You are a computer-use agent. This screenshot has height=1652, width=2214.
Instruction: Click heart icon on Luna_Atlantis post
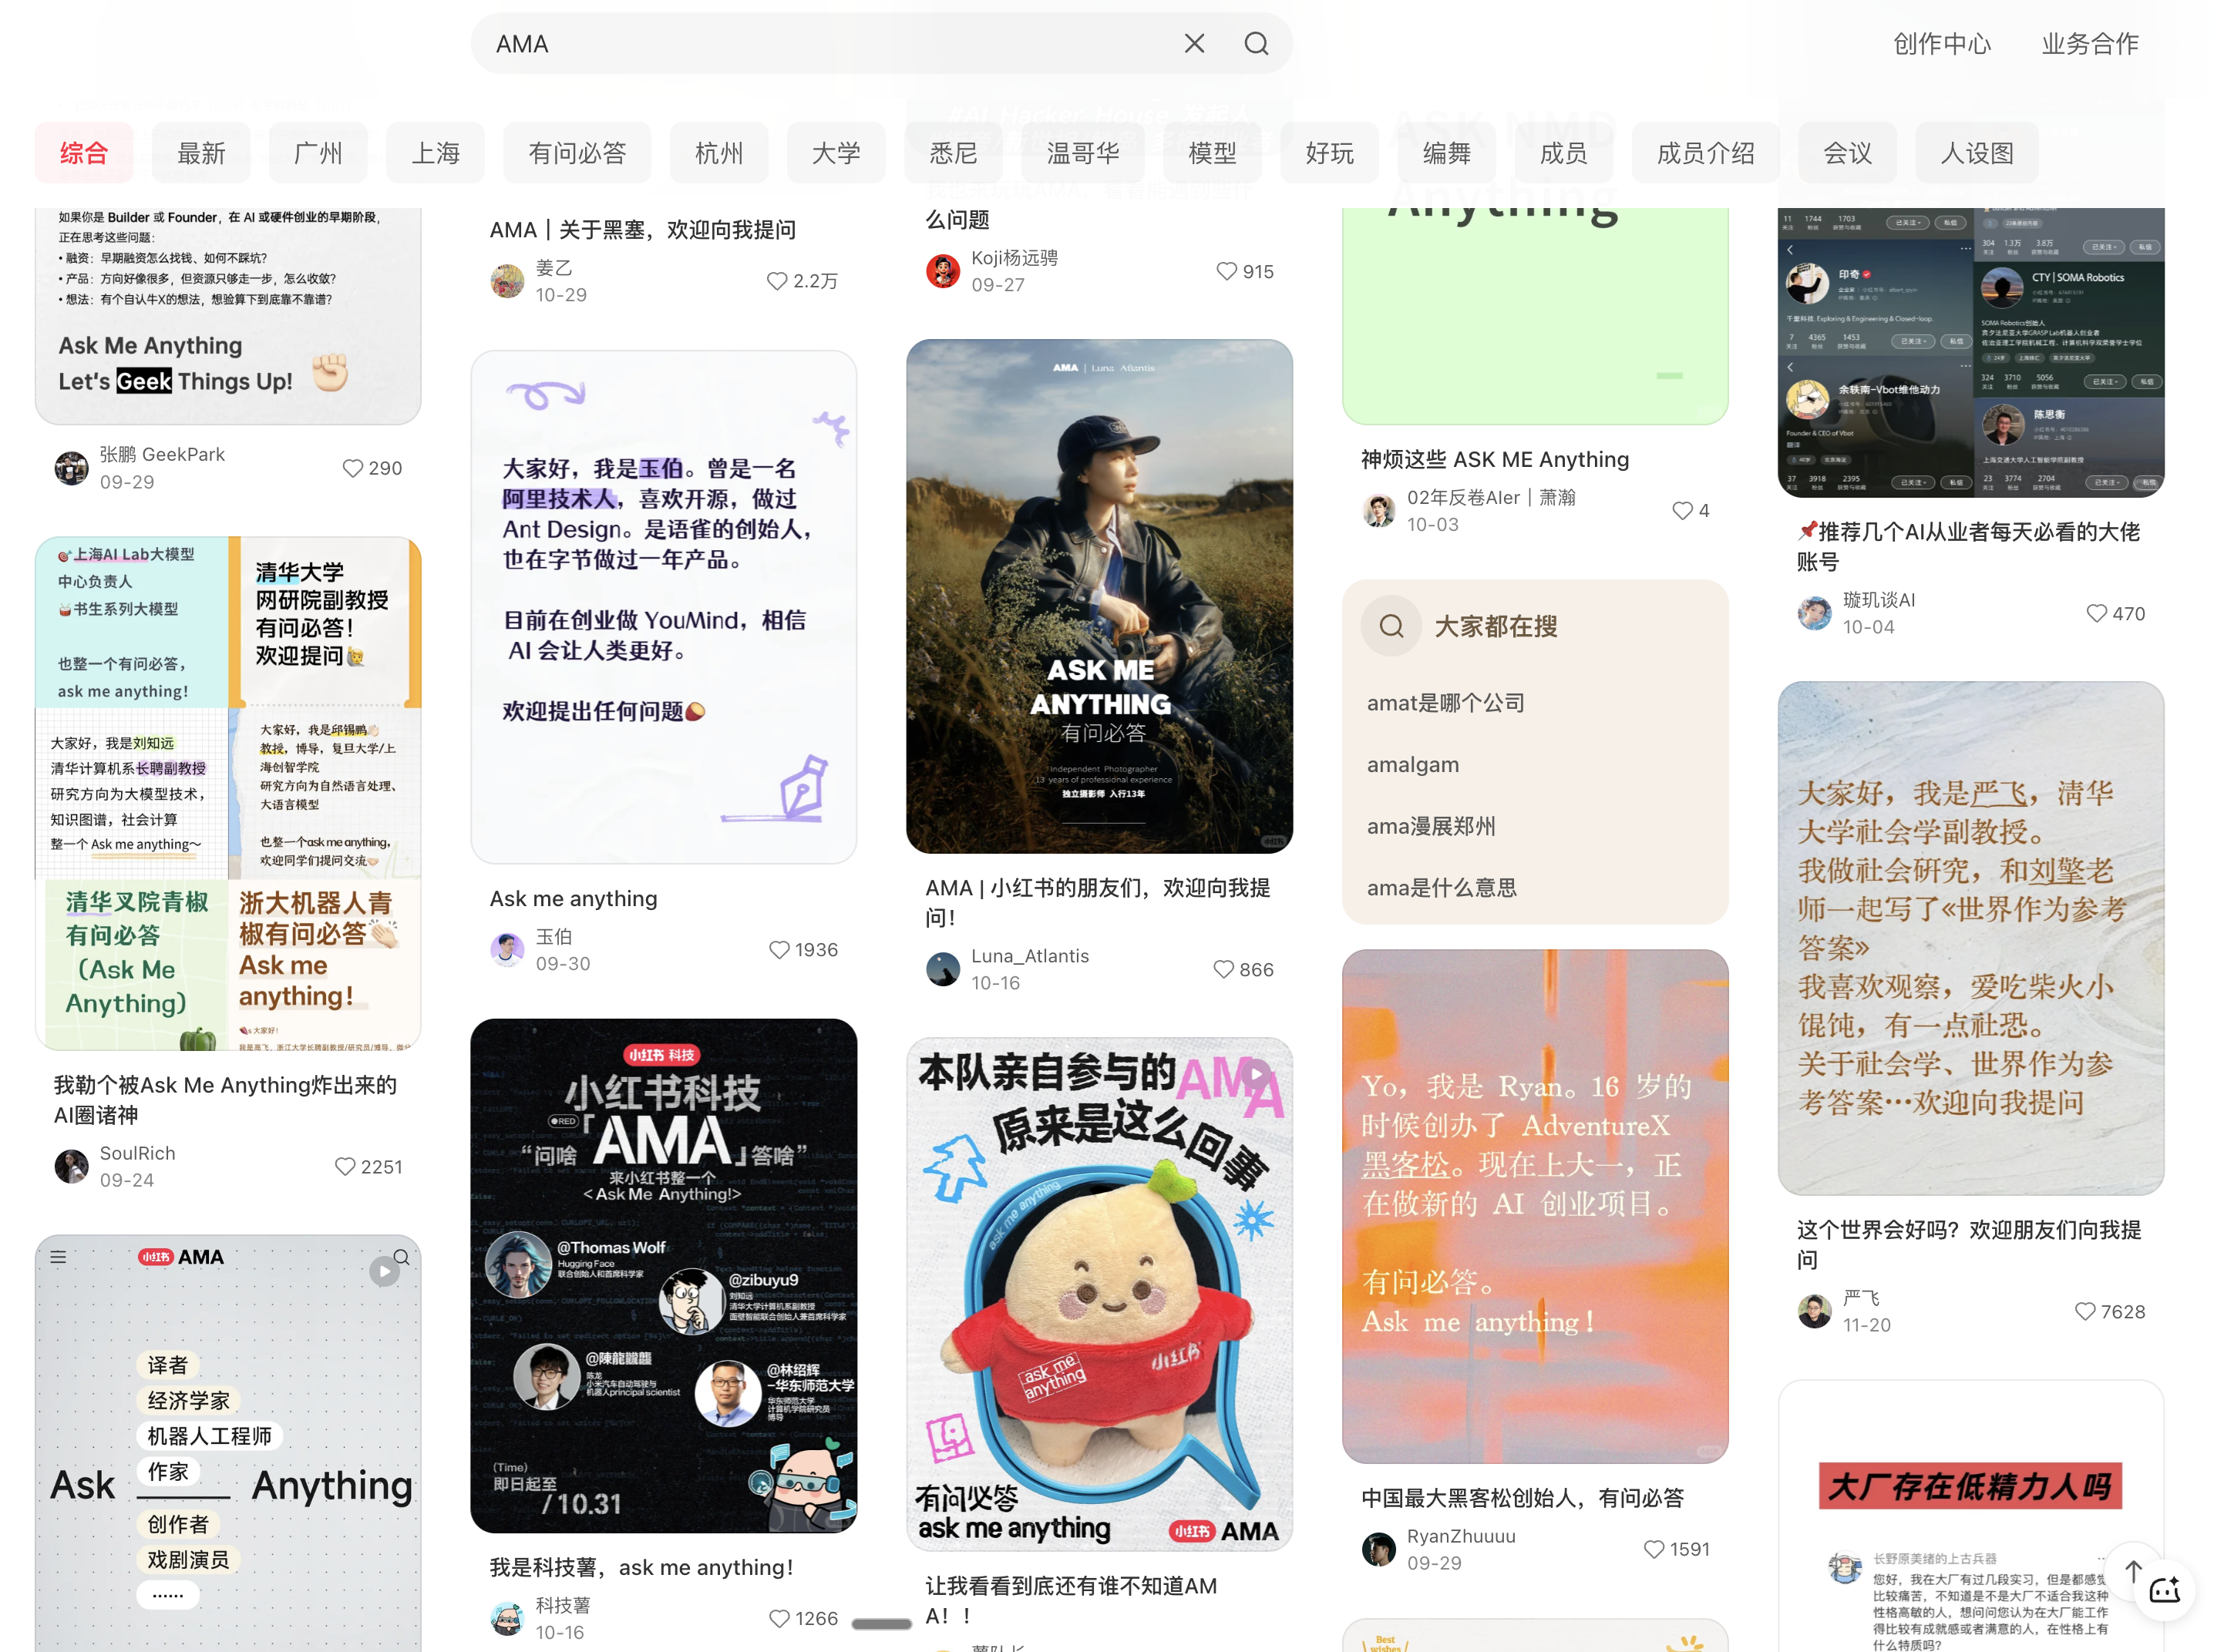tap(1223, 969)
